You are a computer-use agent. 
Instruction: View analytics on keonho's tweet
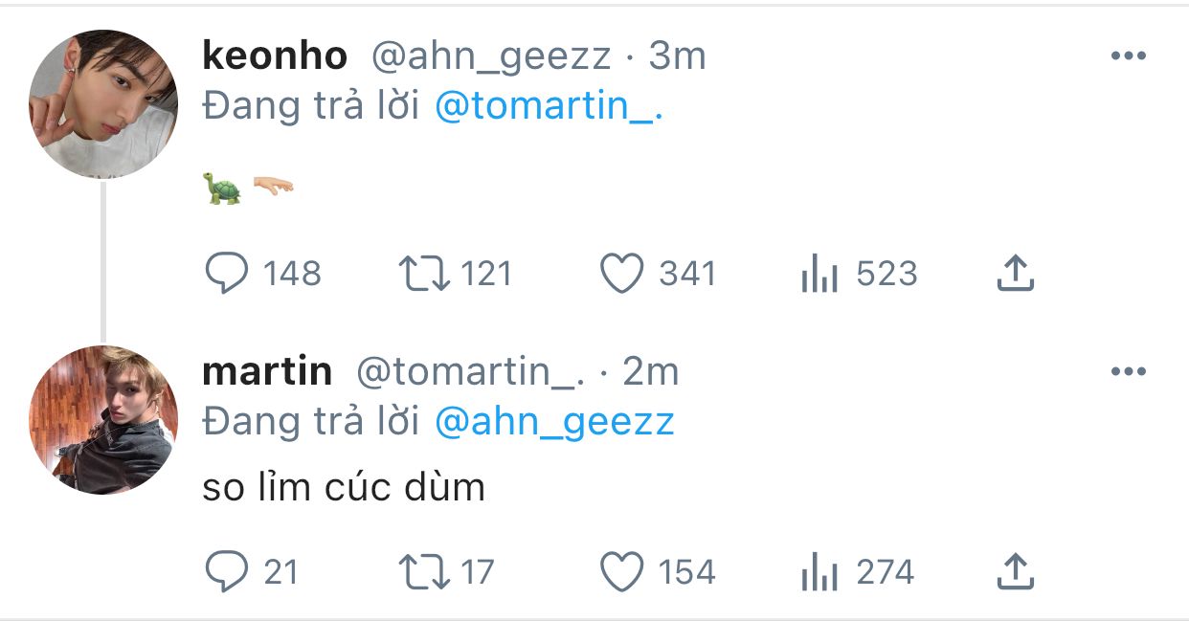pos(819,275)
